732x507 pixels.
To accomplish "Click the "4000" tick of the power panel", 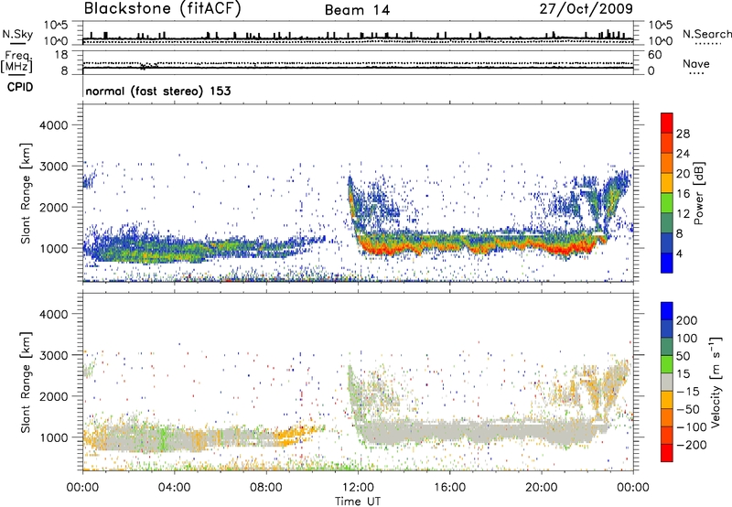I will (x=53, y=125).
